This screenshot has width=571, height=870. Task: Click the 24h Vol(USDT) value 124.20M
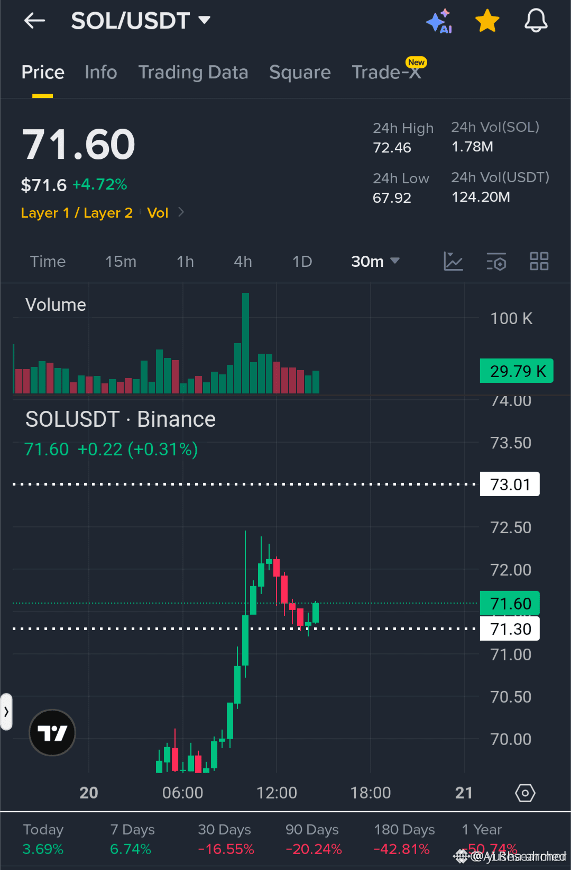[481, 197]
